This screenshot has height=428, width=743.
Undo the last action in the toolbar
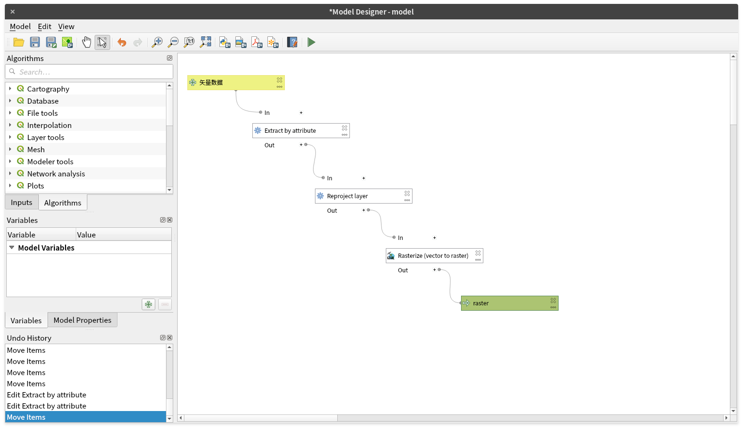pos(122,43)
